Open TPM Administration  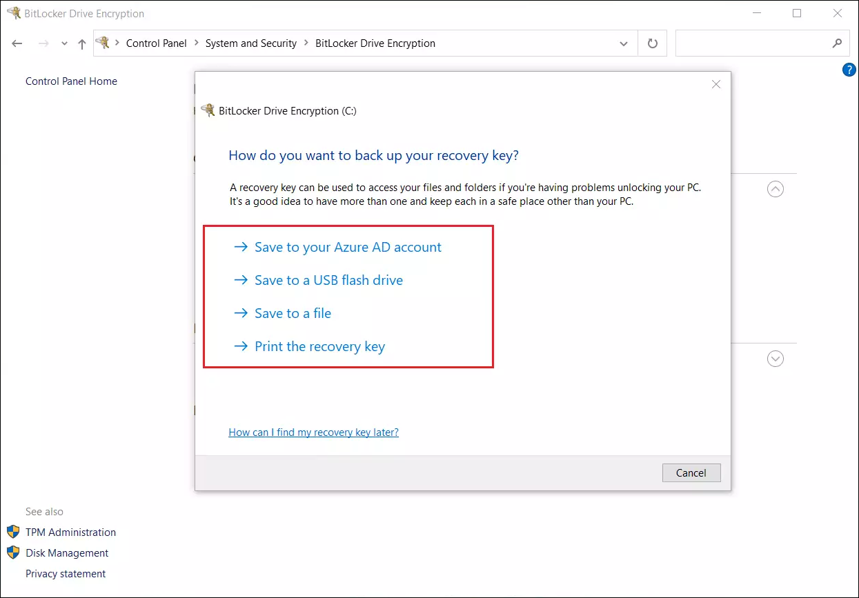coord(70,532)
